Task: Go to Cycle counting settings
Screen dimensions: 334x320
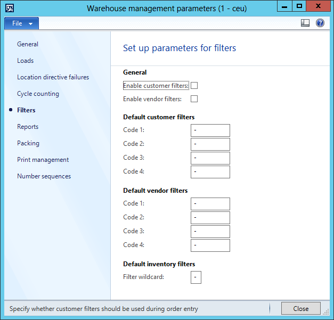Action: pyautogui.click(x=38, y=94)
